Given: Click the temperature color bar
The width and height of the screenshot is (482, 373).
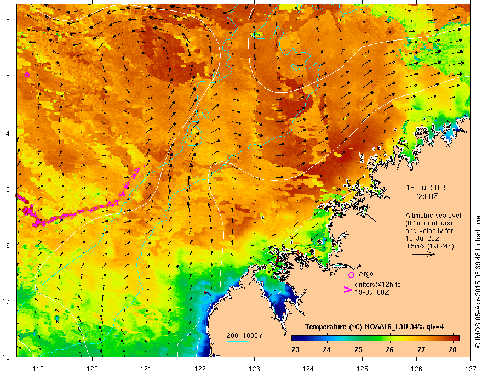Looking at the screenshot, I should tap(375, 338).
